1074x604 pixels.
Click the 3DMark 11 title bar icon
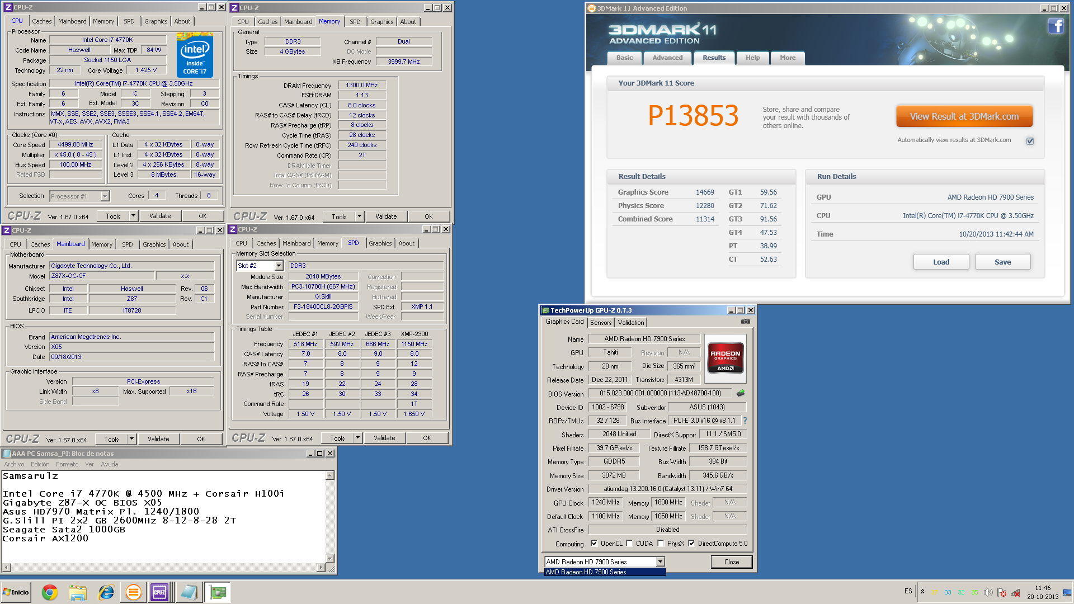[x=592, y=8]
